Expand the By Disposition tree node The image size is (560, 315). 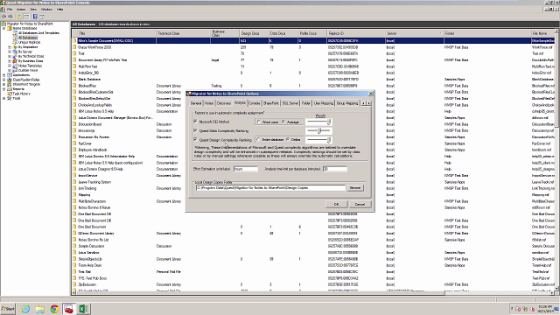tap(10, 47)
